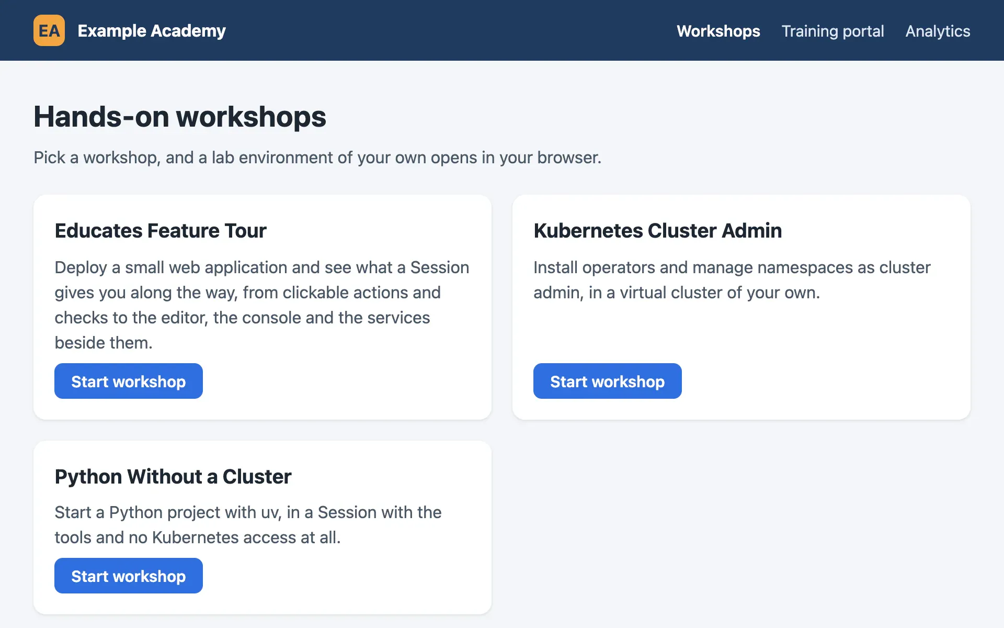Click the 'Deploy a small web application' description
This screenshot has width=1004, height=628.
(x=262, y=305)
